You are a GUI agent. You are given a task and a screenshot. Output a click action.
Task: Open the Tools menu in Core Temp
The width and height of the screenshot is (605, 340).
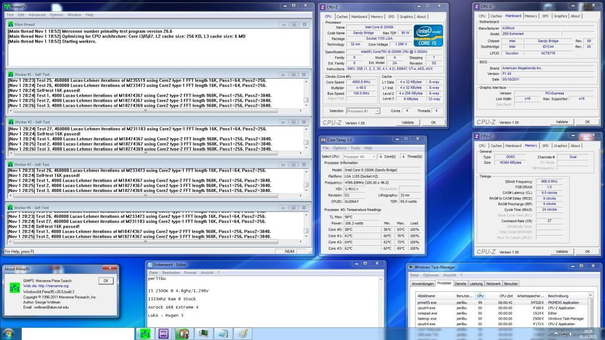pyautogui.click(x=355, y=148)
